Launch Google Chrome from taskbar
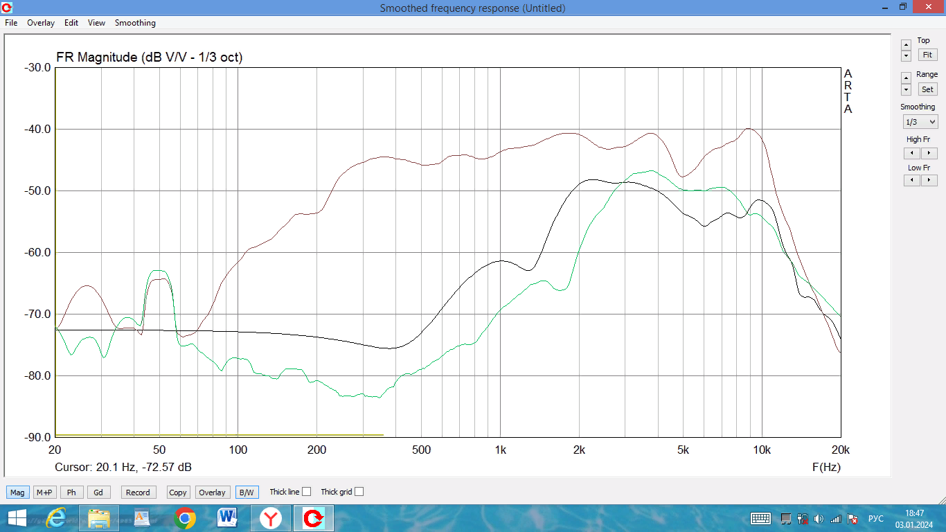The height and width of the screenshot is (532, 946). 185,518
